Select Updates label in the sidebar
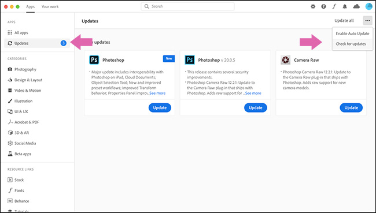Image resolution: width=376 pixels, height=213 pixels. [x=21, y=43]
